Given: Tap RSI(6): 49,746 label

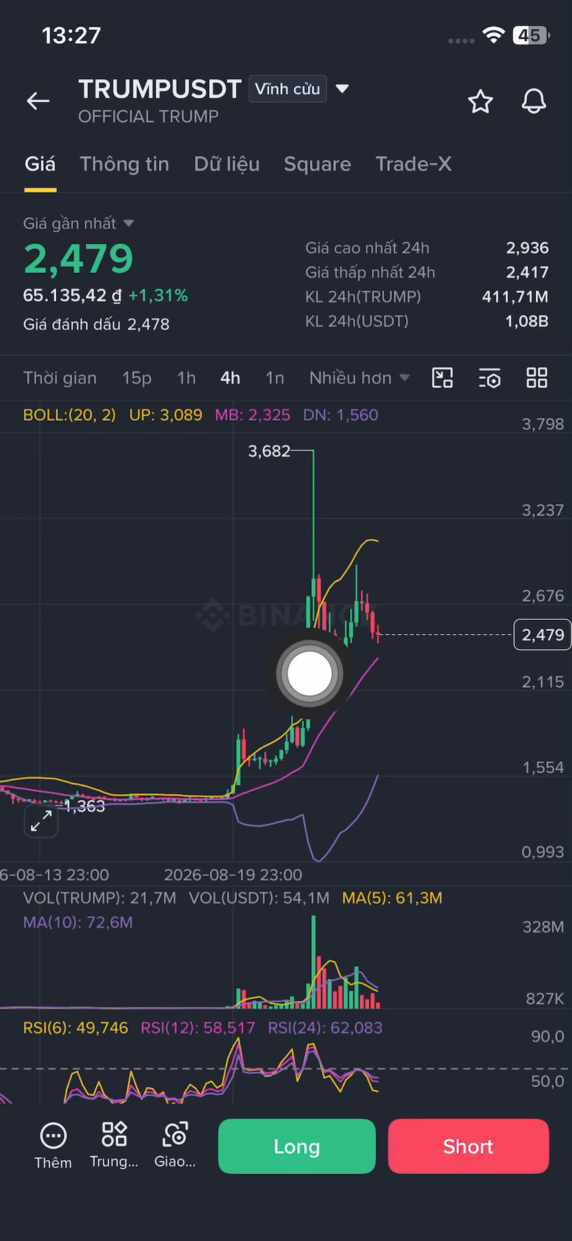Looking at the screenshot, I should 76,1028.
